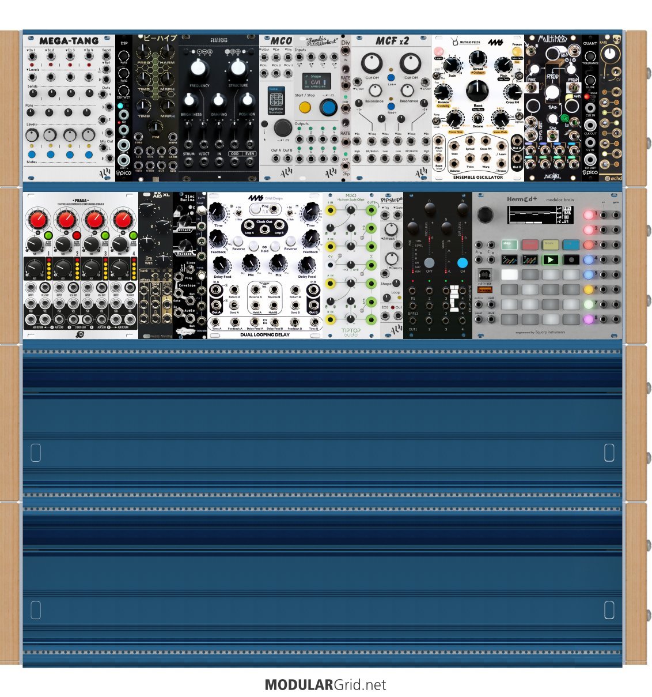Viewport: 652px width, 697px height.
Task: Click the yellow track button on Hermod+
Action: click(x=550, y=244)
